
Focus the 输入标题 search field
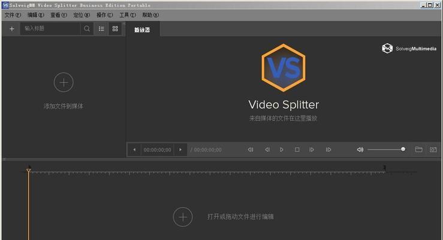pyautogui.click(x=50, y=29)
